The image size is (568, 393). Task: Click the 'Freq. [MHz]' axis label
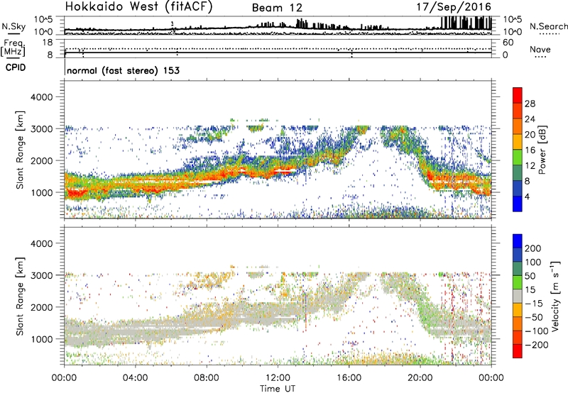pos(13,48)
